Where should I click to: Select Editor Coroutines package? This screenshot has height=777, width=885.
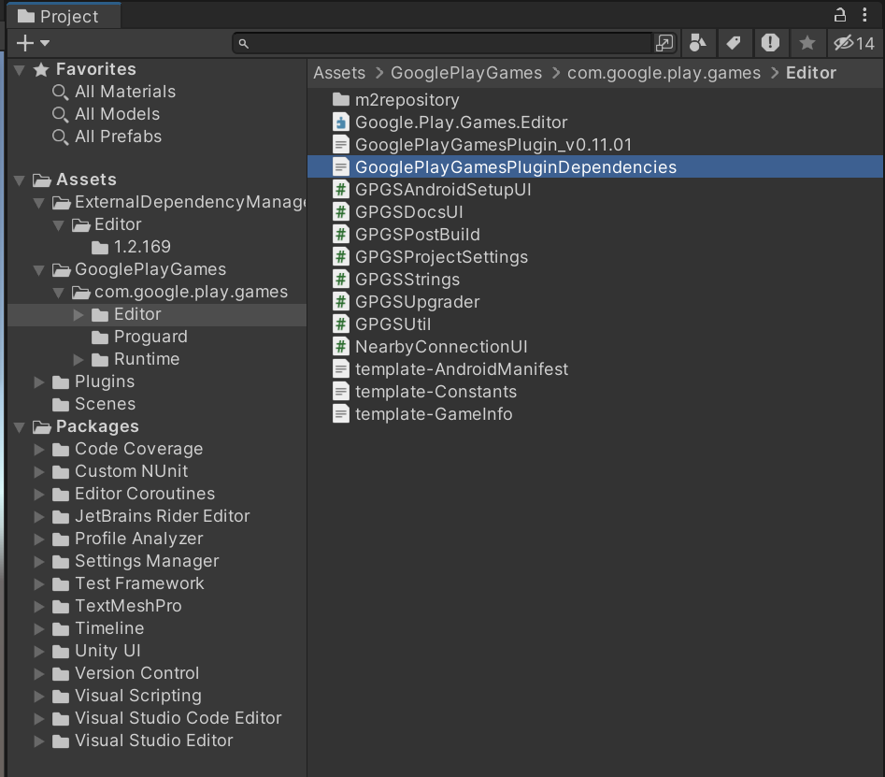[145, 494]
